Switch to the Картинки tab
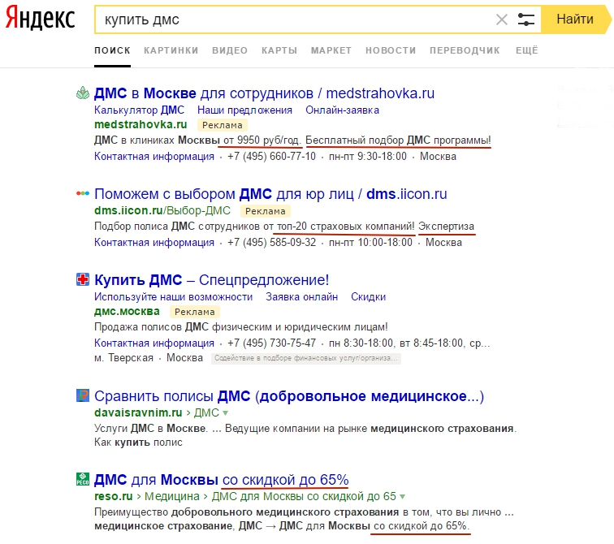Screen dimensions: 614x544 (x=171, y=50)
